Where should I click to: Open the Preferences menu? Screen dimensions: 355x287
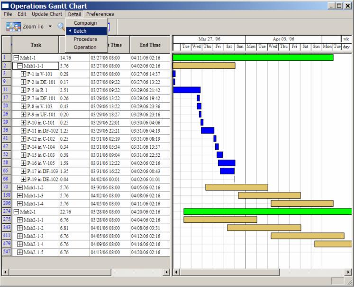tap(100, 14)
